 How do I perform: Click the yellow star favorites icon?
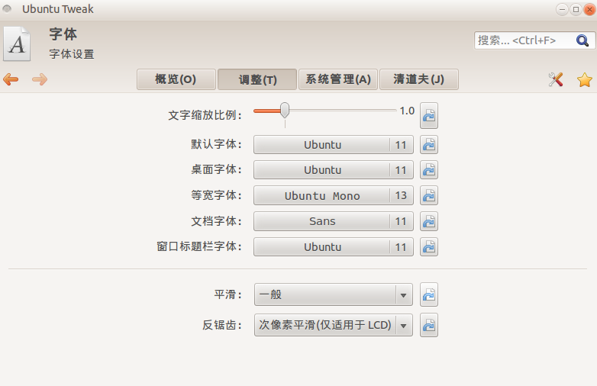coord(585,80)
